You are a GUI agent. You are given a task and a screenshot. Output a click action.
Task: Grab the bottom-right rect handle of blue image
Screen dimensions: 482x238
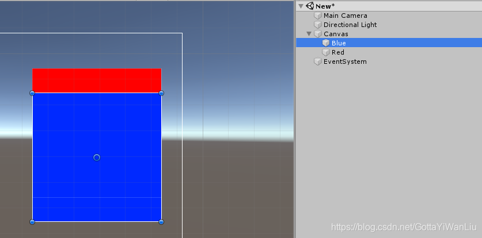(x=161, y=221)
